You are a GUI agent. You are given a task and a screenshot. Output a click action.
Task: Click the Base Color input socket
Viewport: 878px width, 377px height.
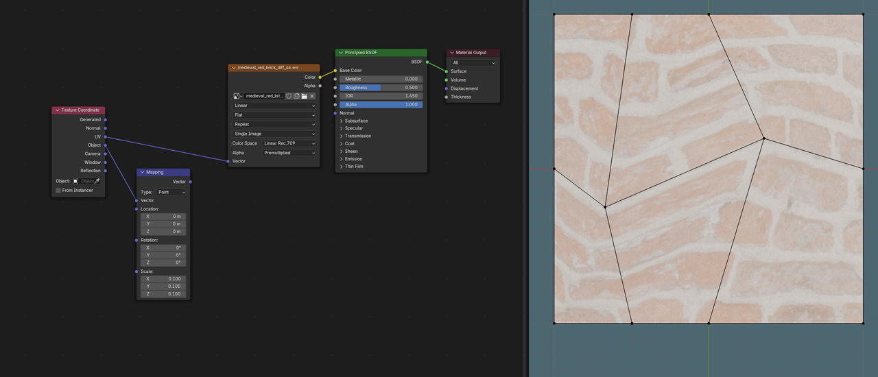(335, 71)
